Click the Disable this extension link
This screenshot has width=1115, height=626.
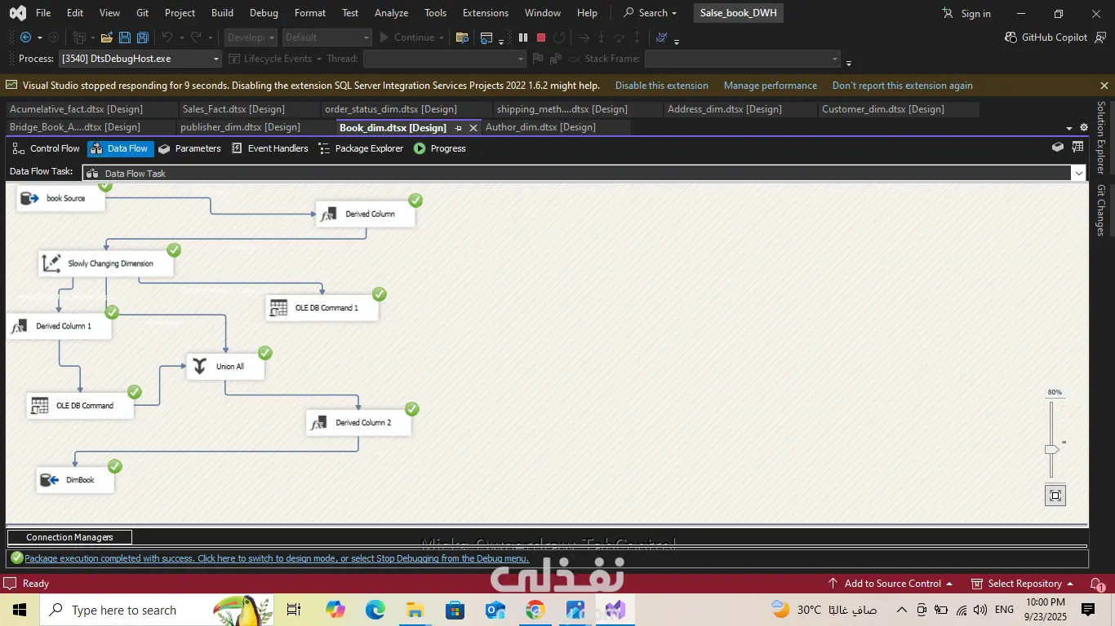pyautogui.click(x=662, y=86)
